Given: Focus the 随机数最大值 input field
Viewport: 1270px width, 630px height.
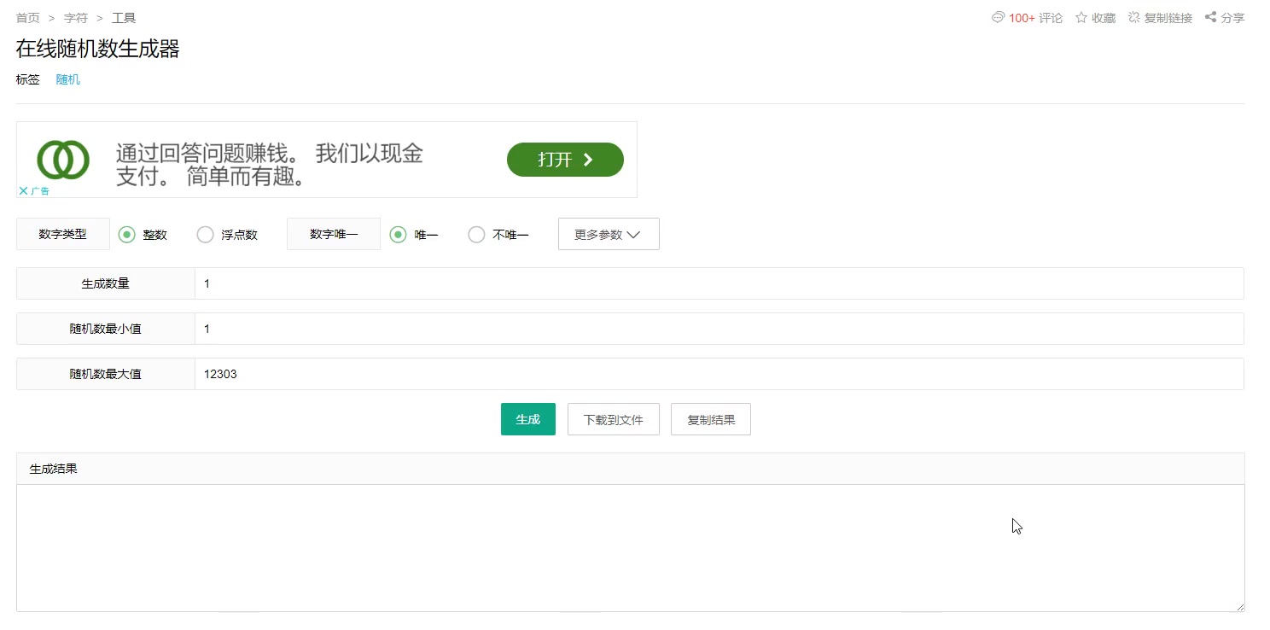Looking at the screenshot, I should pos(719,374).
